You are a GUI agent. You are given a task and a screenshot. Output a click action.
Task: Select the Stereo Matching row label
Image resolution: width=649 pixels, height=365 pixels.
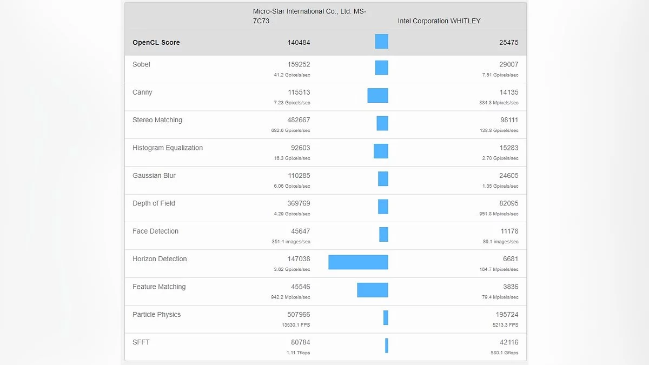click(x=157, y=120)
